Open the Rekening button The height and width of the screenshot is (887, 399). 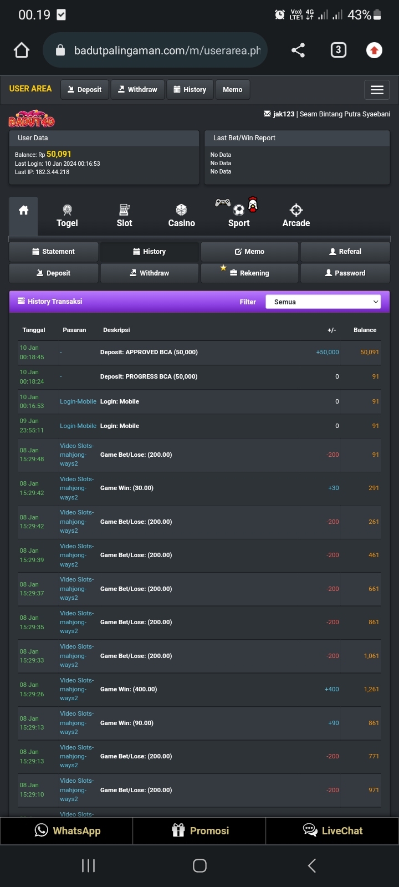point(249,273)
